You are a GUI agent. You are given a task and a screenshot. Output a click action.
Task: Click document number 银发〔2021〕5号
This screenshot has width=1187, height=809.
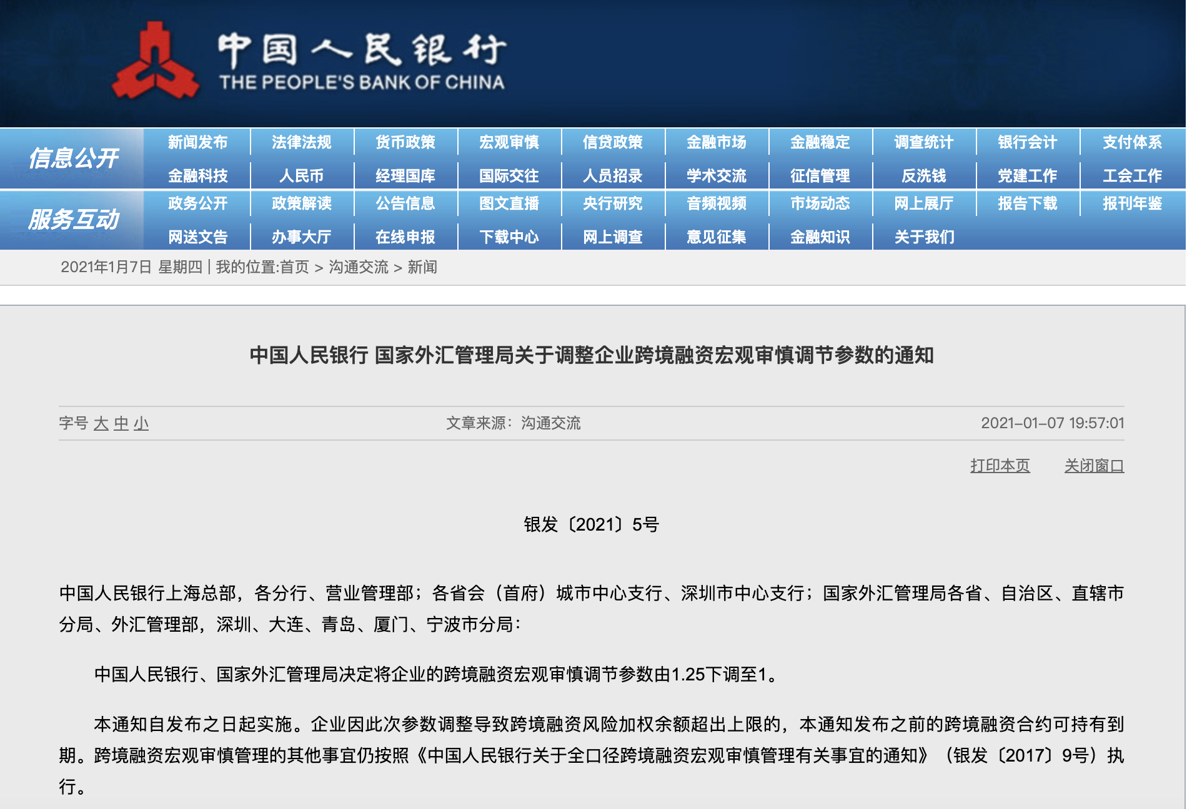(x=591, y=524)
